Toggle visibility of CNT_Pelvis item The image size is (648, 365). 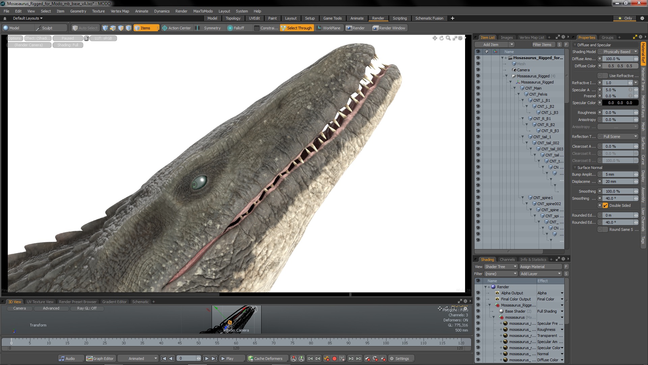click(x=478, y=94)
